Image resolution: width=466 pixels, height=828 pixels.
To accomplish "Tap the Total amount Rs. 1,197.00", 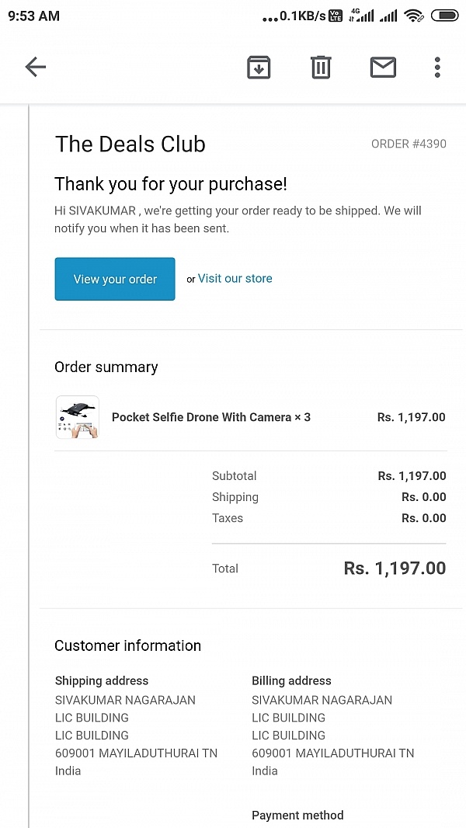I will [x=395, y=569].
